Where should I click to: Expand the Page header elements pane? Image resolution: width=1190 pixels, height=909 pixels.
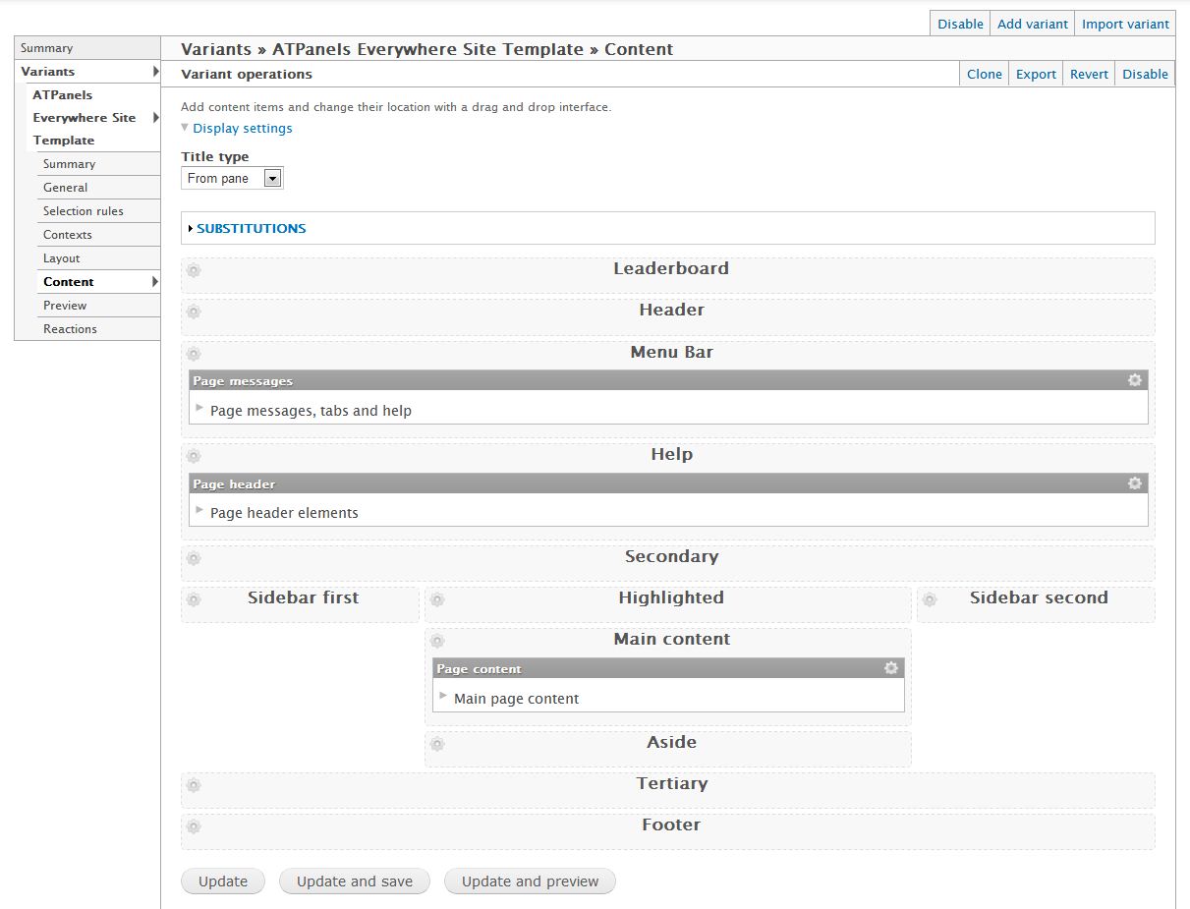[199, 510]
